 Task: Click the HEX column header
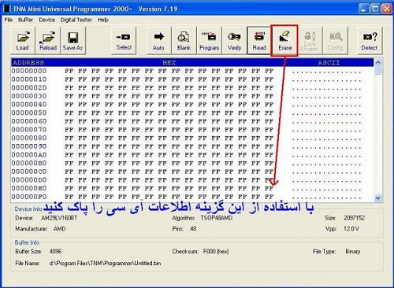click(x=169, y=63)
